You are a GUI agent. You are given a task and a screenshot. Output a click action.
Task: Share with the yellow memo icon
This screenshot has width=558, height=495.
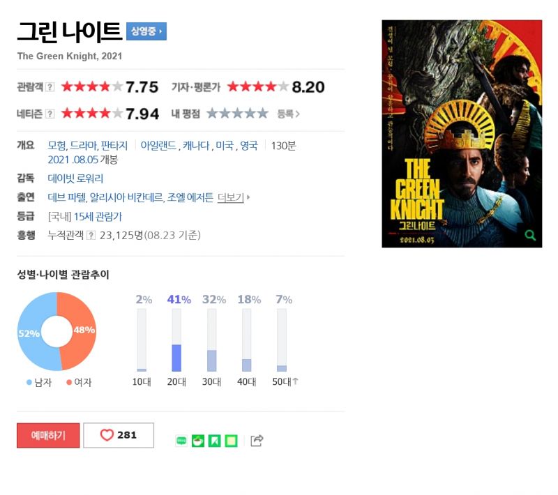231,441
